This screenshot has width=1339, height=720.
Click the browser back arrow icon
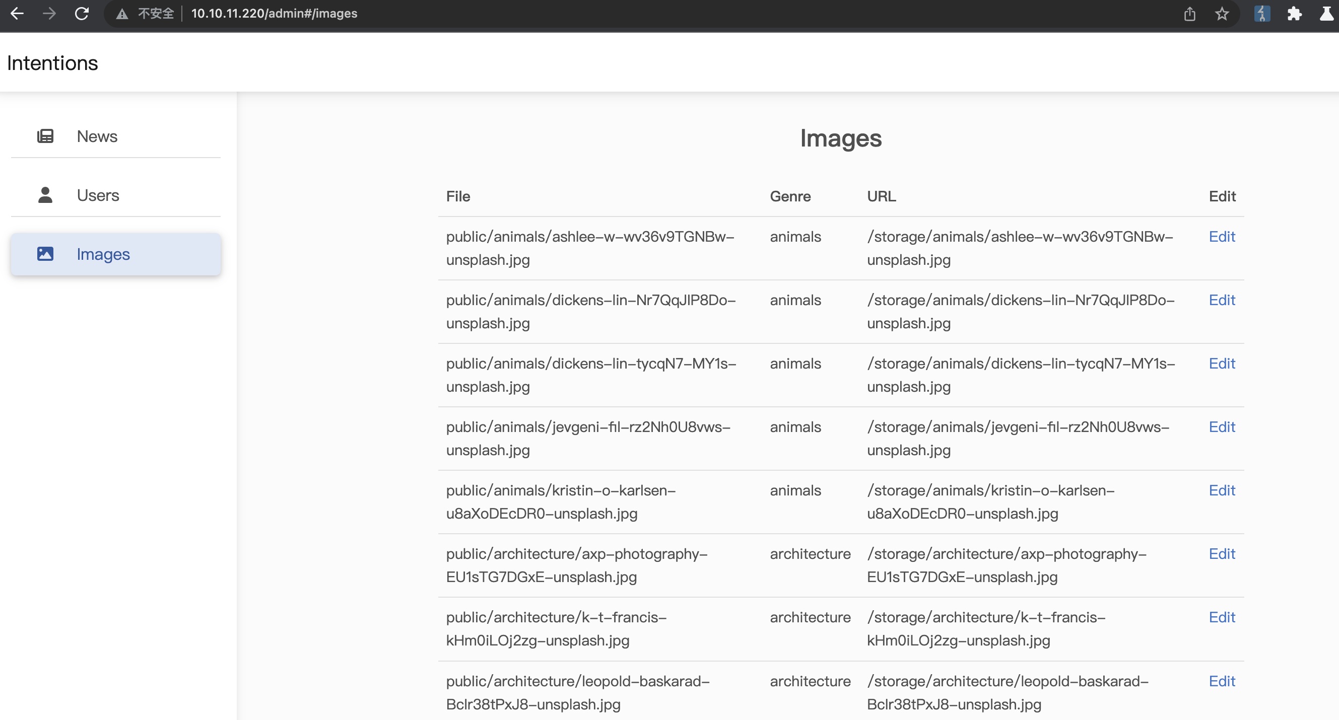[x=17, y=14]
